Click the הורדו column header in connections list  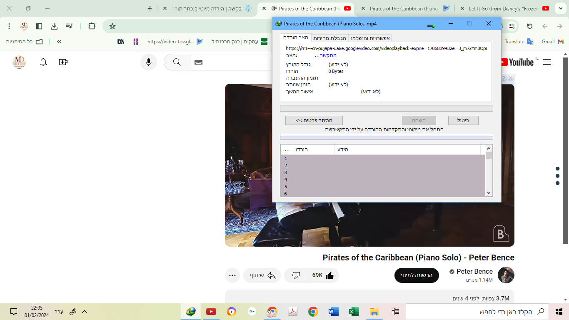pyautogui.click(x=314, y=150)
